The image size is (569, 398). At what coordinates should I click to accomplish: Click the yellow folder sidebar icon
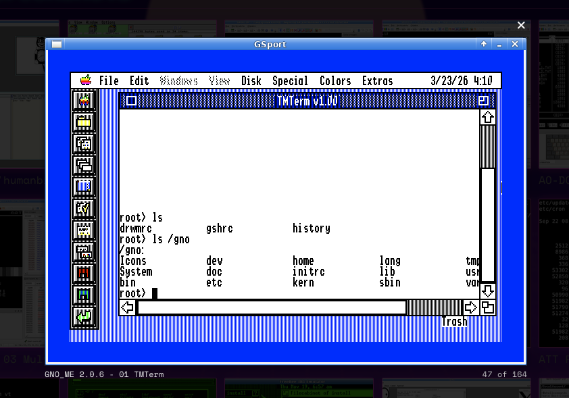[x=84, y=122]
